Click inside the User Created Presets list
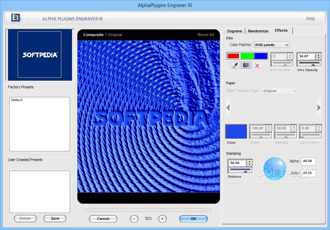The image size is (330, 230). tap(40, 192)
